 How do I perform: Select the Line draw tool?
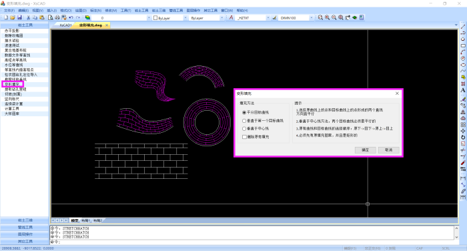[463, 27]
